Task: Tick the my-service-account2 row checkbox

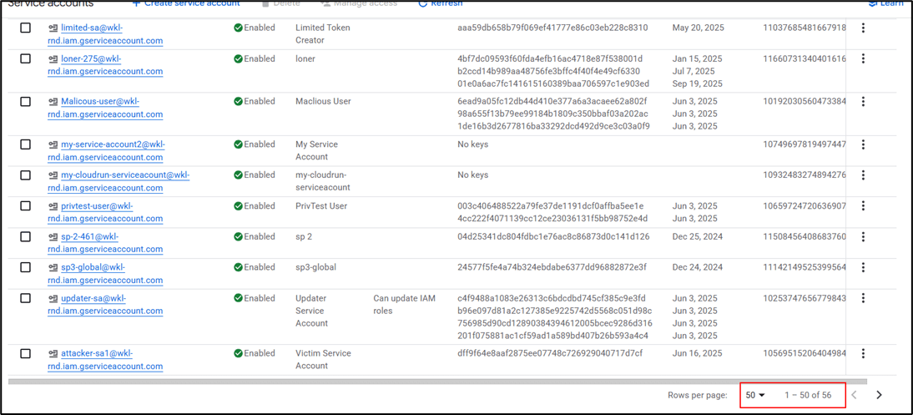Action: [x=26, y=144]
